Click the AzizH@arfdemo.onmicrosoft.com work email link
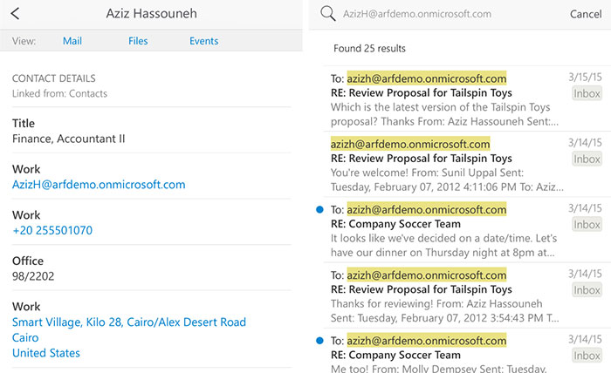Viewport: 611px width, 373px height. coord(99,185)
